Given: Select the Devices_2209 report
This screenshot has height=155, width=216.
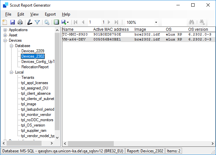Looking at the screenshot, I should (x=33, y=51).
